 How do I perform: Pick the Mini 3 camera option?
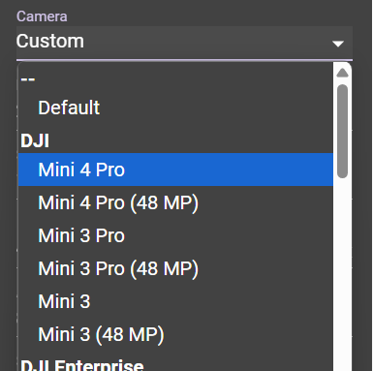(x=175, y=301)
